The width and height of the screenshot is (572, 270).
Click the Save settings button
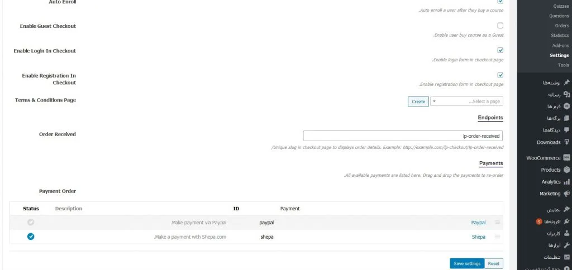click(467, 263)
